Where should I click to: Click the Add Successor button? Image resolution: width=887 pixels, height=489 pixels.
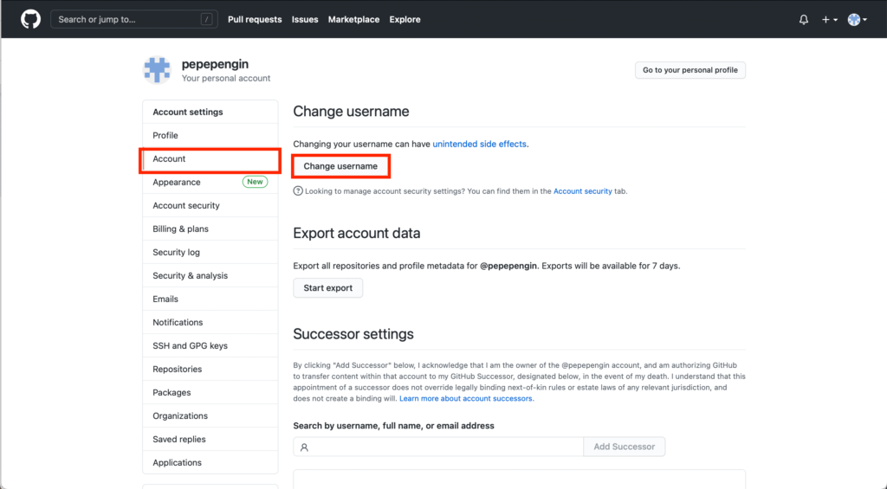[624, 447]
